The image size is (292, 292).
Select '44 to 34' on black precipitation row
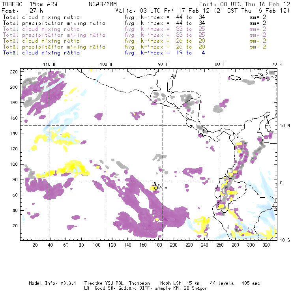[191, 23]
